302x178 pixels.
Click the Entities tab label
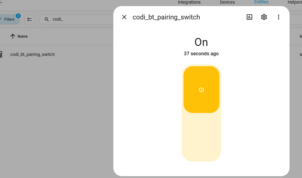(x=261, y=2)
